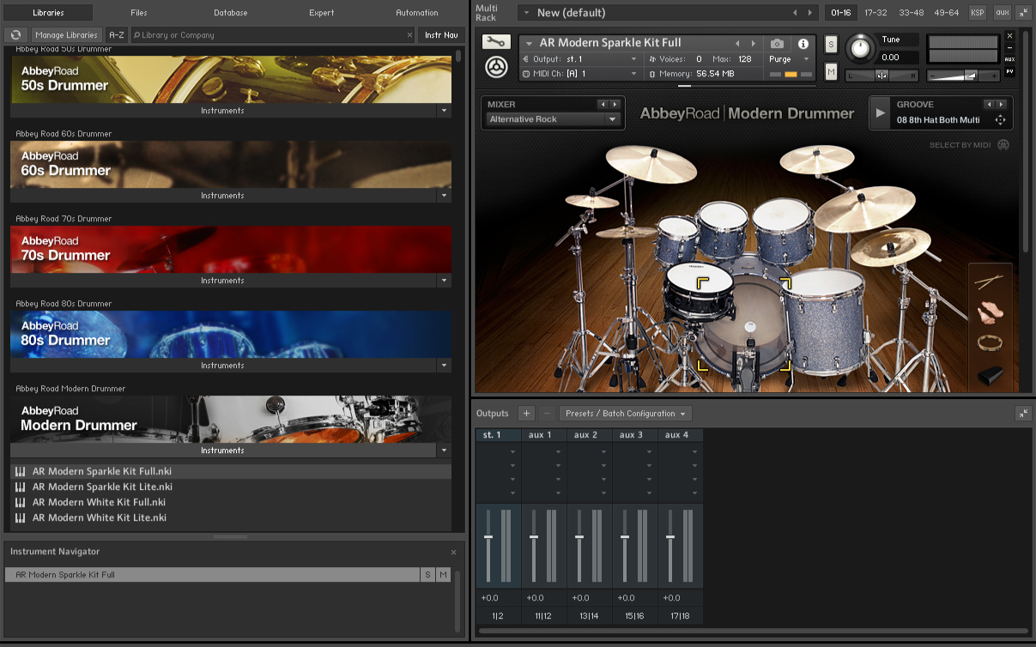1036x647 pixels.
Task: Collapse the Outputs panel
Action: (x=1023, y=414)
